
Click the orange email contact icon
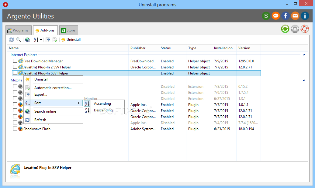click(x=295, y=16)
